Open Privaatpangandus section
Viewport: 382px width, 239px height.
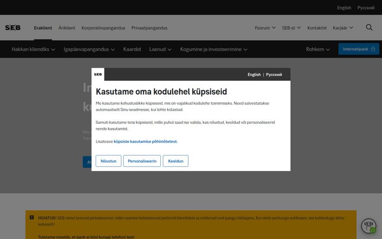pyautogui.click(x=149, y=28)
